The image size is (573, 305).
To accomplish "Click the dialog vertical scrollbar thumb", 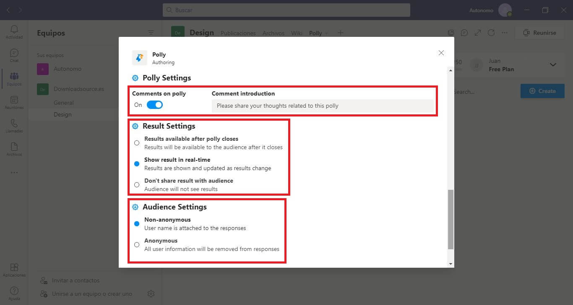I will pos(451,219).
